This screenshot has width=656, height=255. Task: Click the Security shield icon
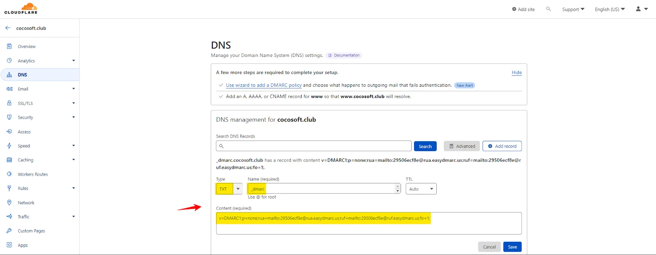[9, 117]
